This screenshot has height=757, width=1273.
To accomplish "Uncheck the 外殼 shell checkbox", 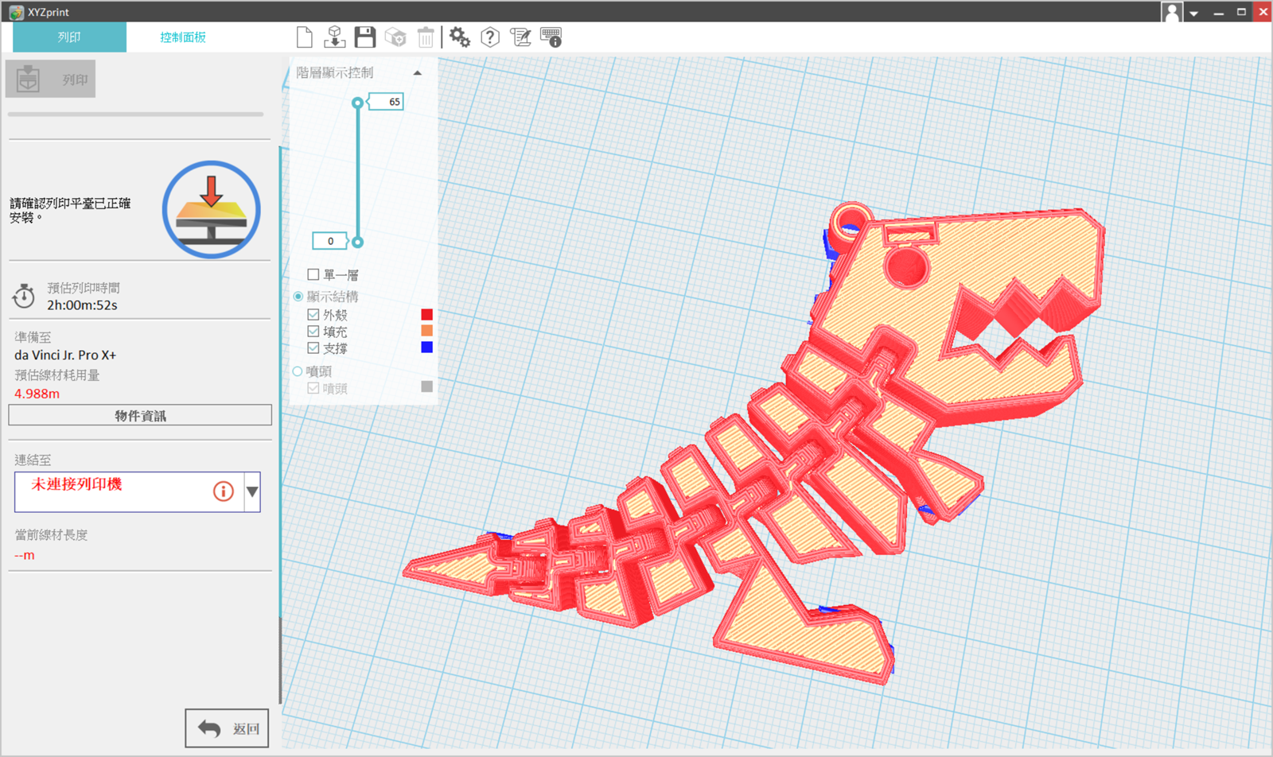I will pyautogui.click(x=313, y=315).
